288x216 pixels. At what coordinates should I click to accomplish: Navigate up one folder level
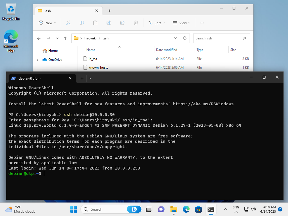click(x=65, y=38)
